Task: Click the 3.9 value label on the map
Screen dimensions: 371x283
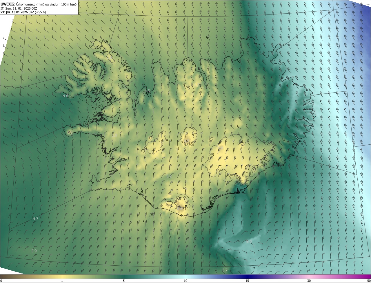Action: [34, 251]
